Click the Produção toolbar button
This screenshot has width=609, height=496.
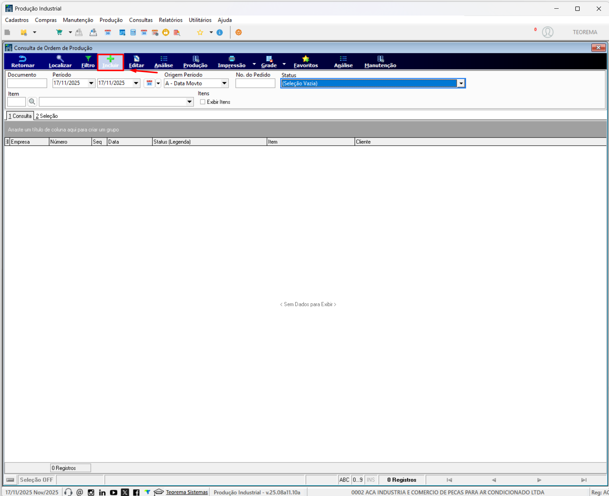coord(195,62)
